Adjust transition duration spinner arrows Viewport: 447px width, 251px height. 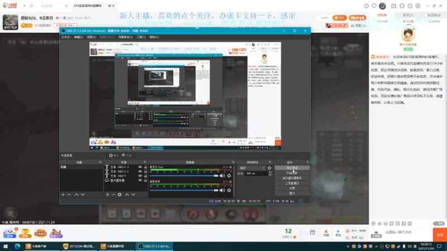[270, 173]
